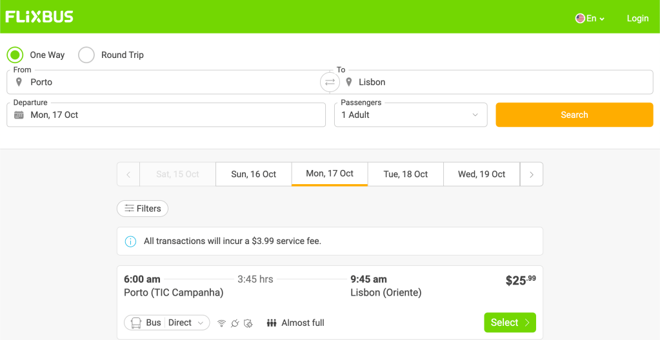Expand the Bus Direct trip details
This screenshot has height=340, width=660.
point(167,323)
